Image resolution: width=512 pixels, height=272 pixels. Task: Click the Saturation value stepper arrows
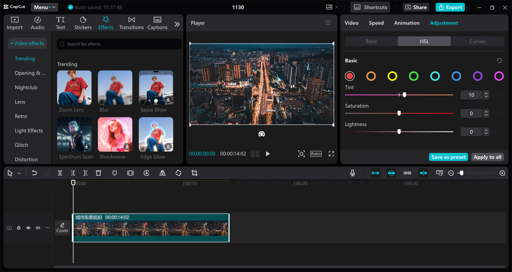(x=486, y=113)
